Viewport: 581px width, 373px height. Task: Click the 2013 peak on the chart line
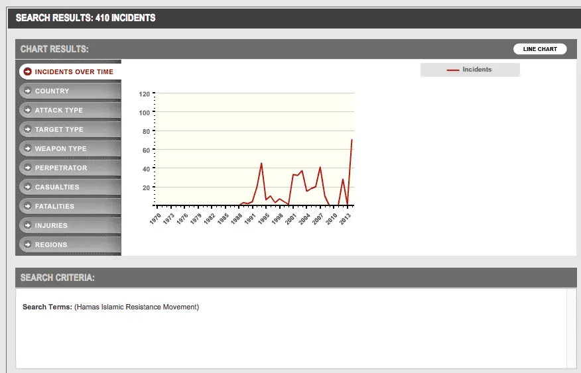click(352, 140)
